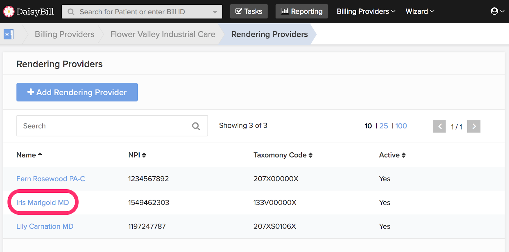Click Showing 3 of 3 text
The image size is (509, 252).
[243, 125]
